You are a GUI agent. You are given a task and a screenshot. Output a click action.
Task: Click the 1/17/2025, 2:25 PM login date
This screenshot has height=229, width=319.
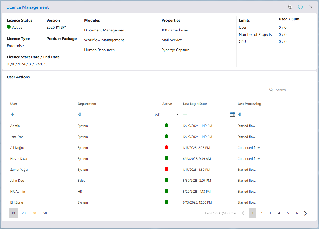(196, 148)
